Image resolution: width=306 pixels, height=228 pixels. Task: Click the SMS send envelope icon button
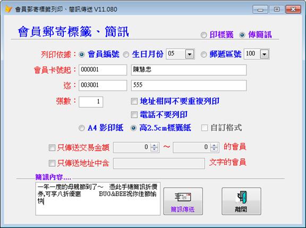pos(183,201)
